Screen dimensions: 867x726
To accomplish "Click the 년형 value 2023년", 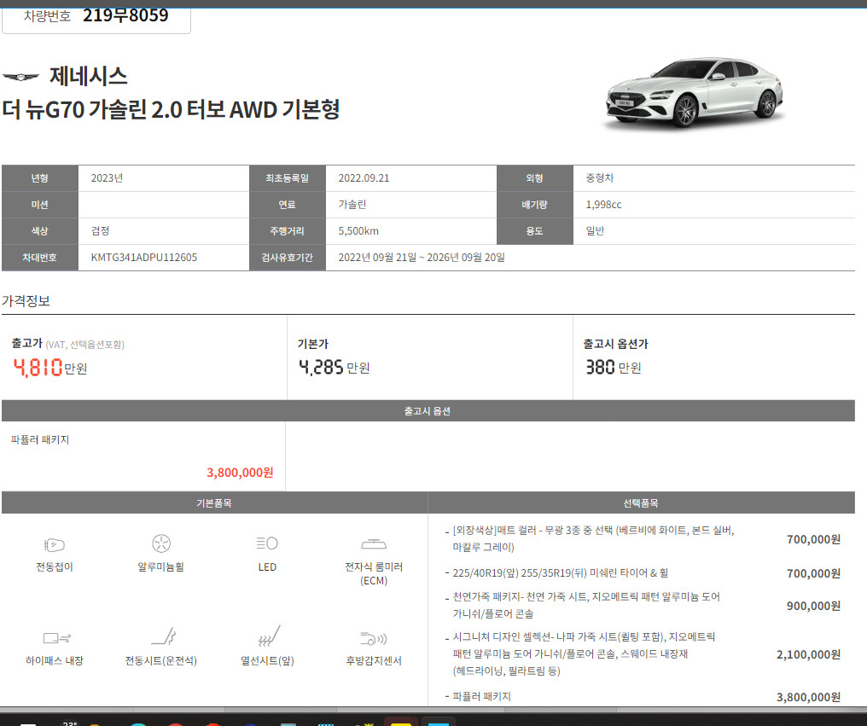I will (x=107, y=178).
